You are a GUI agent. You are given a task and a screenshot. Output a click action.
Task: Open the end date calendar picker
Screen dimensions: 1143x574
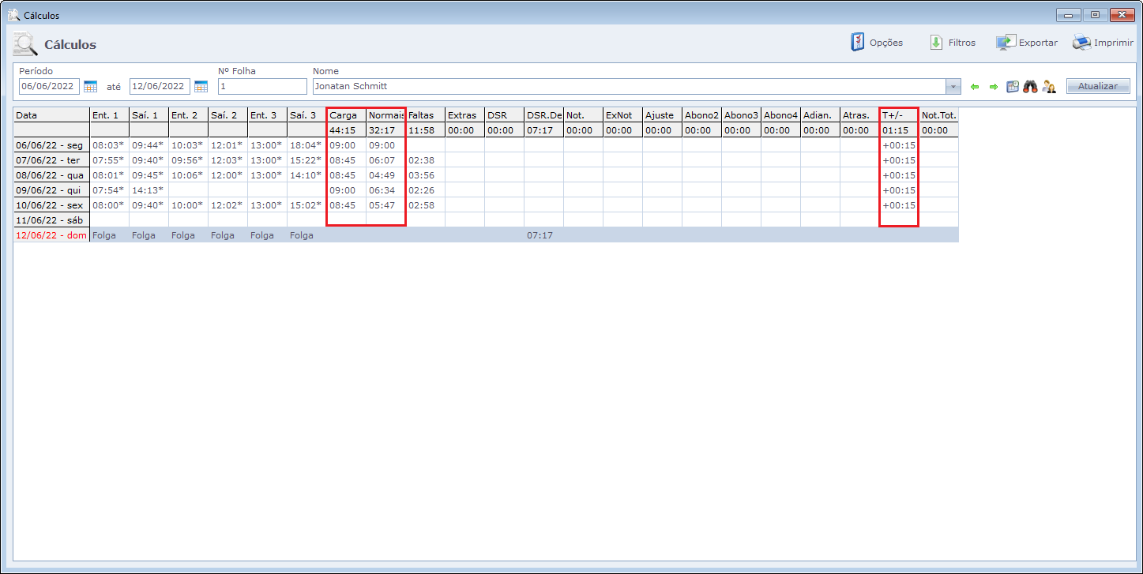[201, 86]
